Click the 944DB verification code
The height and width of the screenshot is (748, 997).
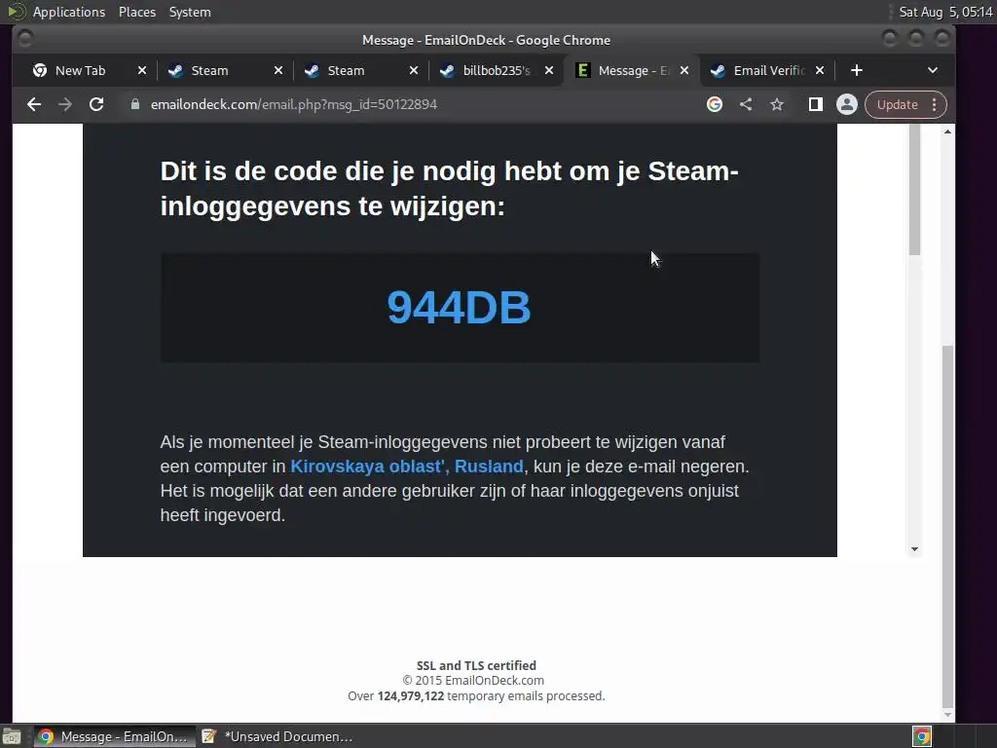pyautogui.click(x=459, y=308)
